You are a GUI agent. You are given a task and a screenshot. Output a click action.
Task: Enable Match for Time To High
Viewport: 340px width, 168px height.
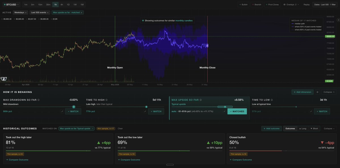click(x=156, y=112)
